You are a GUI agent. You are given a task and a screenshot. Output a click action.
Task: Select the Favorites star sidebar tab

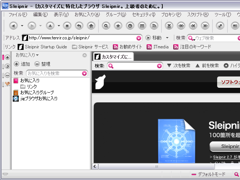coord(7,57)
